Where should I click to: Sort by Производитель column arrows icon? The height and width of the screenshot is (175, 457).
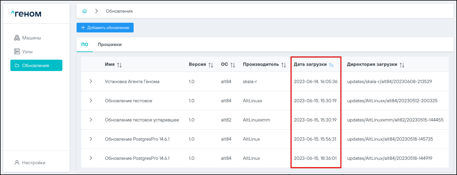point(283,65)
